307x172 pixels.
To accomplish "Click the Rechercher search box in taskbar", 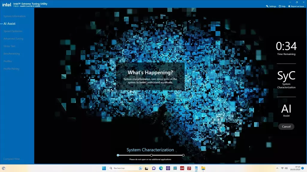I will [126, 168].
